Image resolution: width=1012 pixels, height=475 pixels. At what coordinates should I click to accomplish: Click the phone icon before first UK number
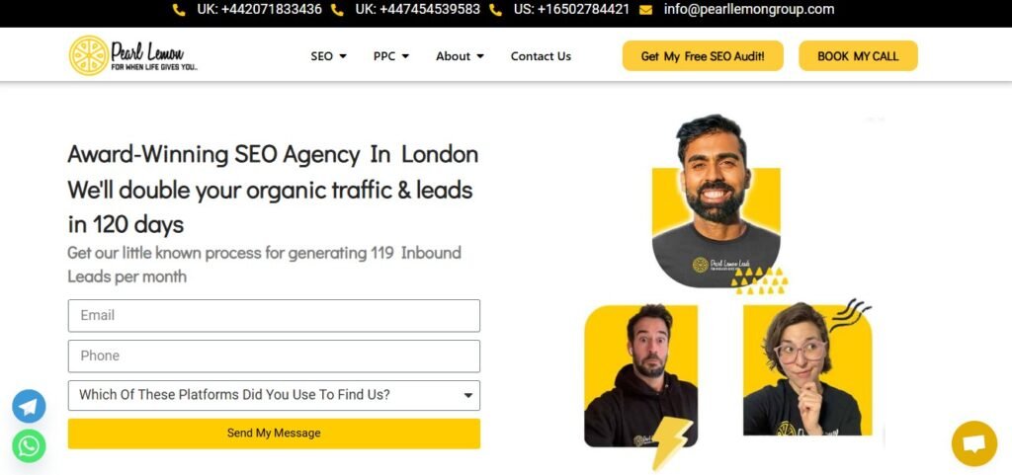pyautogui.click(x=179, y=10)
